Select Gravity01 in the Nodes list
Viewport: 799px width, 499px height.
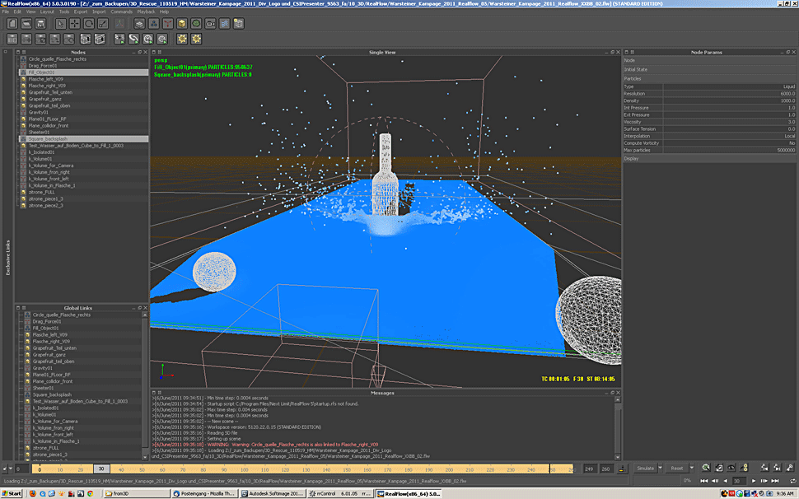click(40, 112)
